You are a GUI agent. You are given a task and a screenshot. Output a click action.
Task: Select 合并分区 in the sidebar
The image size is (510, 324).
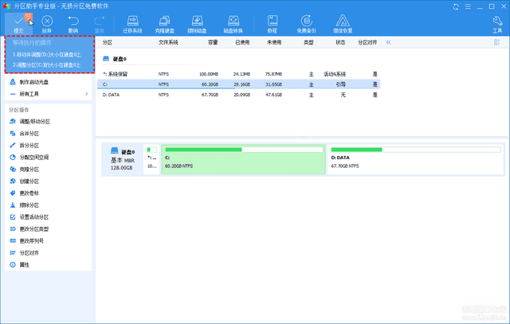point(29,134)
